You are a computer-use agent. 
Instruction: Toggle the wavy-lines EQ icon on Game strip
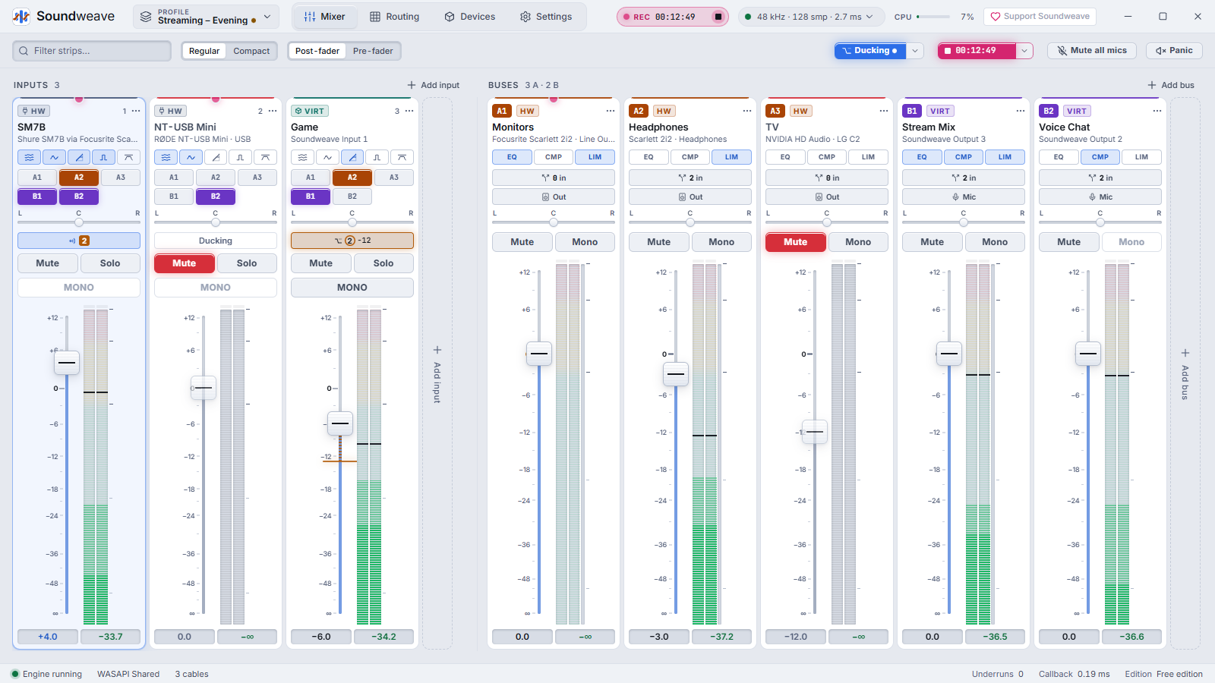click(302, 157)
